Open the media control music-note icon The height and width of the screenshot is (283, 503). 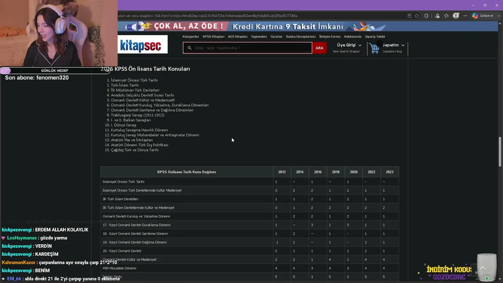pyautogui.click(x=437, y=16)
